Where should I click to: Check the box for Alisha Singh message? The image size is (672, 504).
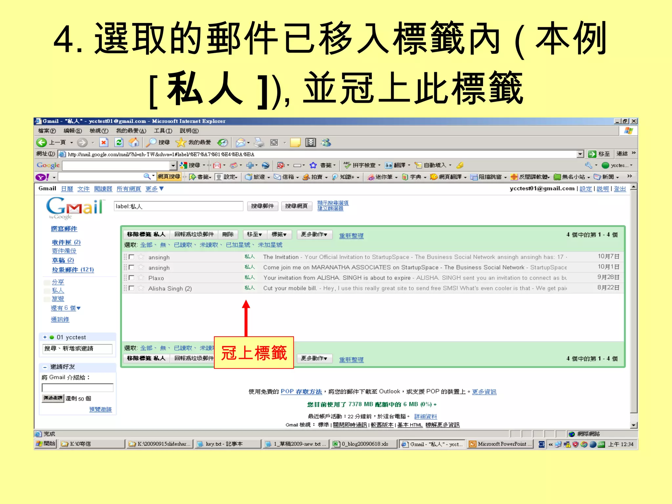pos(132,288)
